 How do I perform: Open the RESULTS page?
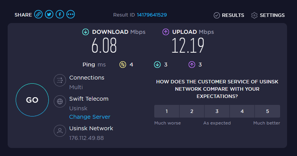click(x=233, y=15)
